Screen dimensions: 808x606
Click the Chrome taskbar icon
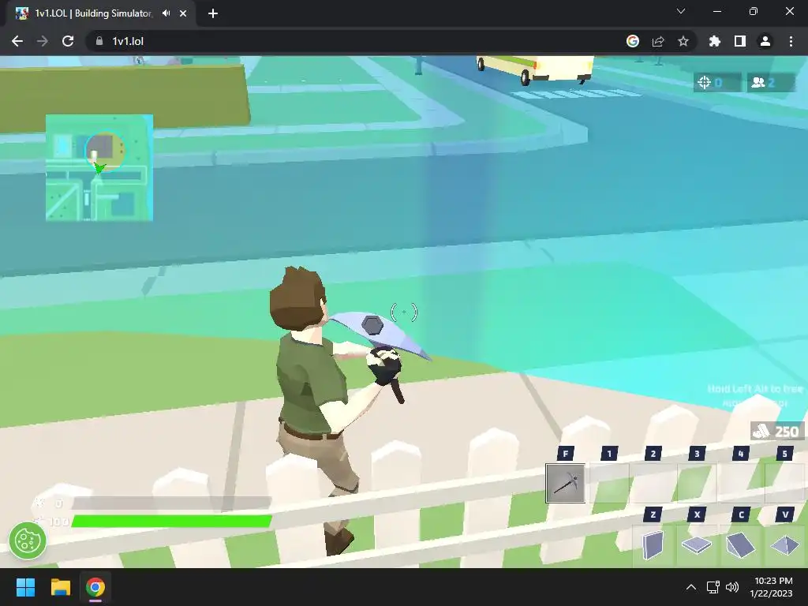(95, 587)
